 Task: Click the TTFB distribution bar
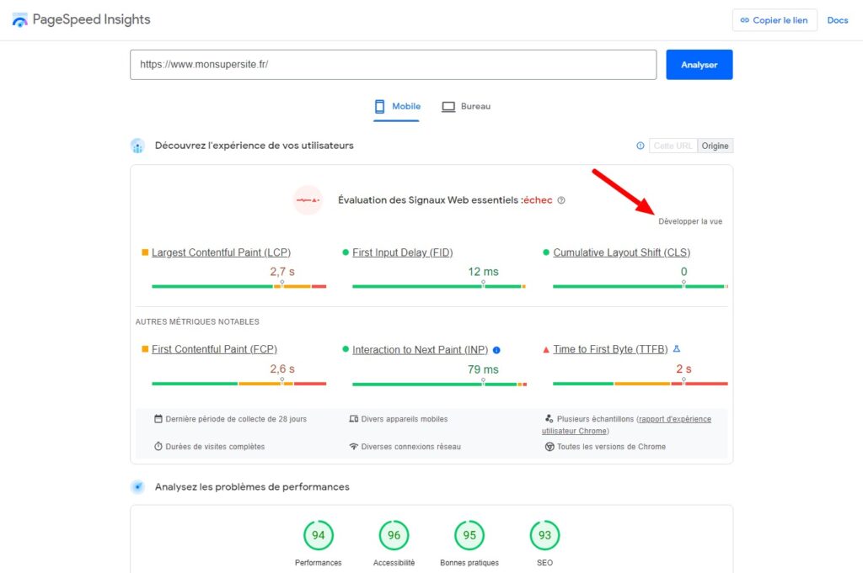coord(641,384)
